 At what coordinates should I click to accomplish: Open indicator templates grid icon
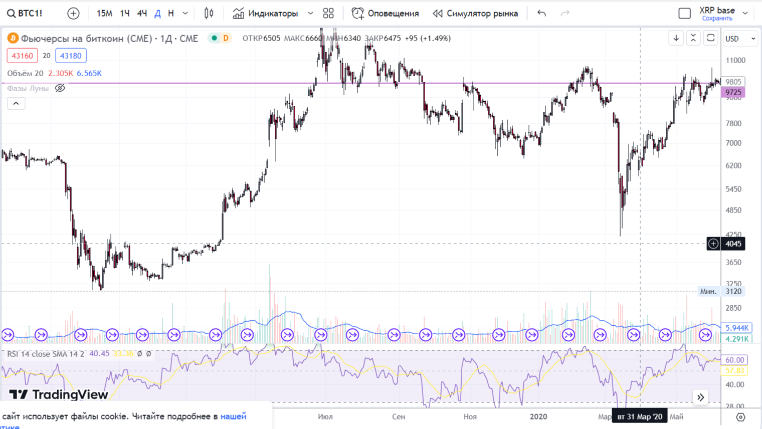point(328,13)
